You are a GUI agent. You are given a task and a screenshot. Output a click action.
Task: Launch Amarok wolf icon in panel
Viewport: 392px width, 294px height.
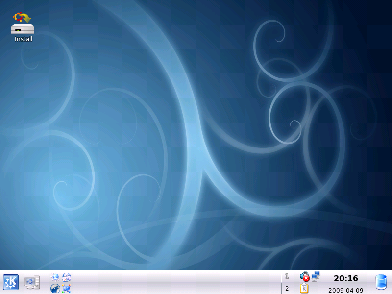pos(55,288)
